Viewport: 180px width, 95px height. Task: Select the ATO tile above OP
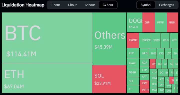(161, 79)
